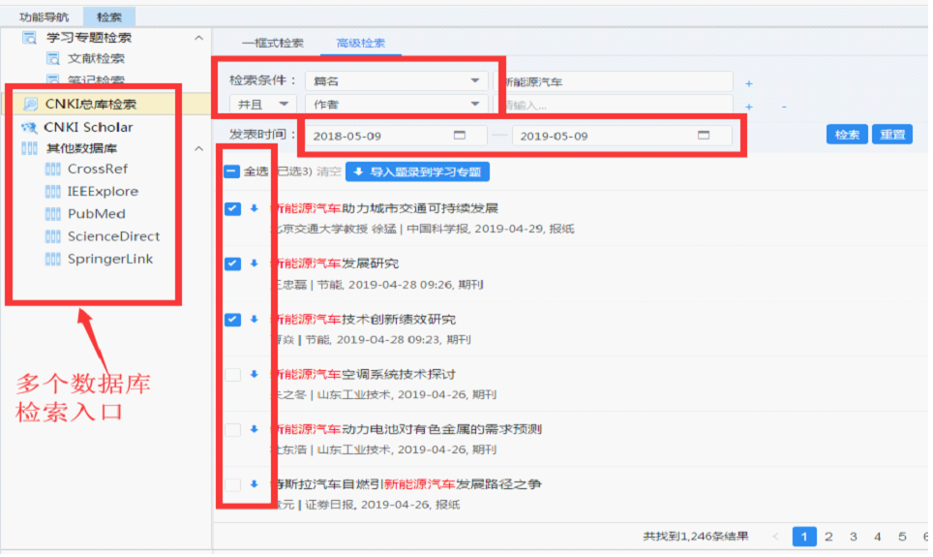The height and width of the screenshot is (557, 933).
Task: Remove author condition row with minus icon
Action: pyautogui.click(x=784, y=108)
